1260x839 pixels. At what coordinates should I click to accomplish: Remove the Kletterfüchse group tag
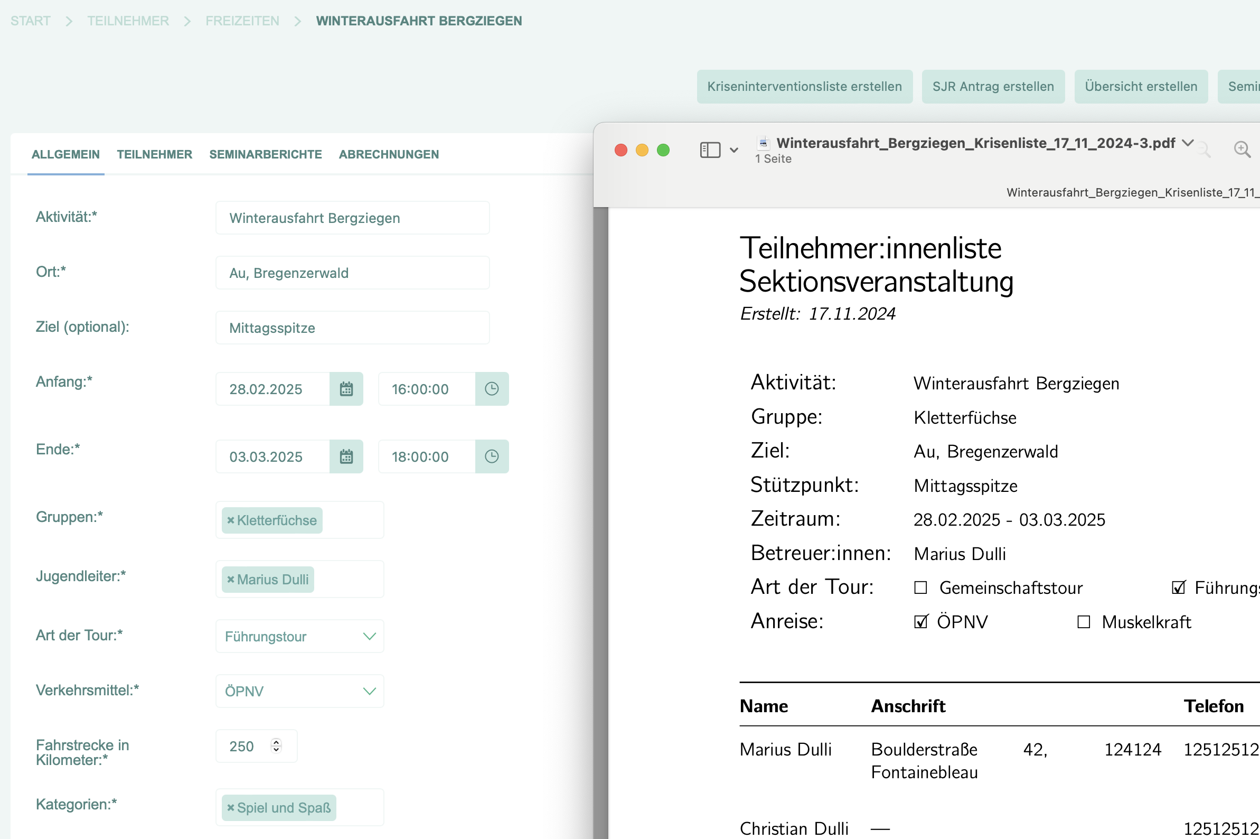pos(230,520)
